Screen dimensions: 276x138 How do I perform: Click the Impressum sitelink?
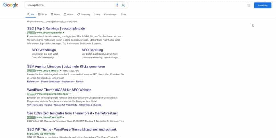tap(68, 82)
